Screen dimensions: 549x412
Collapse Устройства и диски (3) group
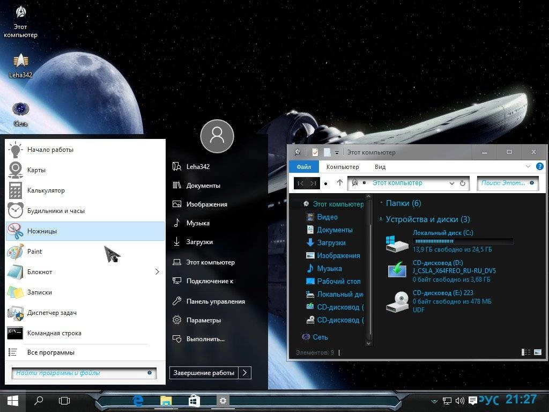tap(381, 219)
